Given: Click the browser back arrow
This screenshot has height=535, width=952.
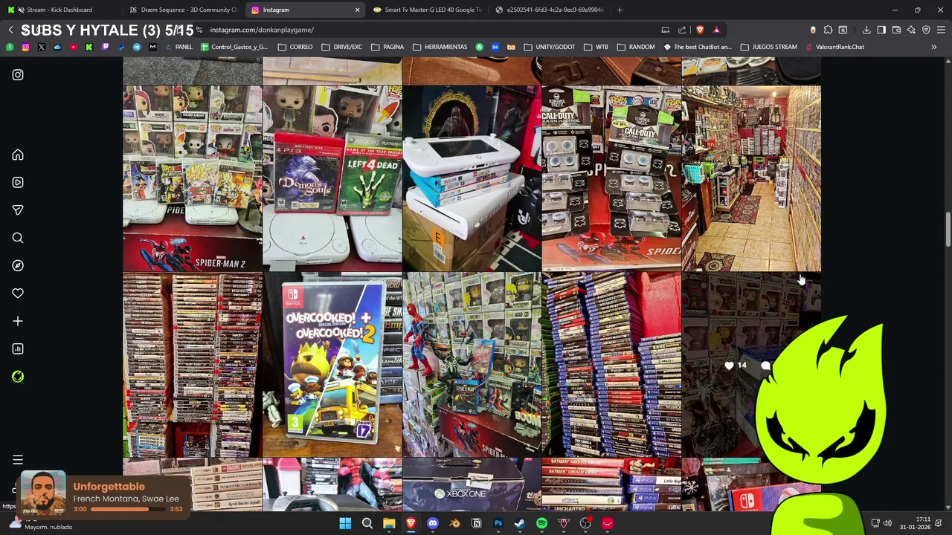Looking at the screenshot, I should point(10,30).
